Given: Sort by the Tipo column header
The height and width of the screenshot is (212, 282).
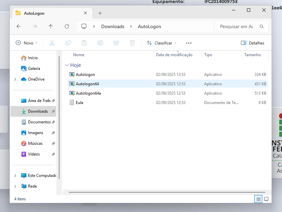Looking at the screenshot, I should tap(222, 55).
